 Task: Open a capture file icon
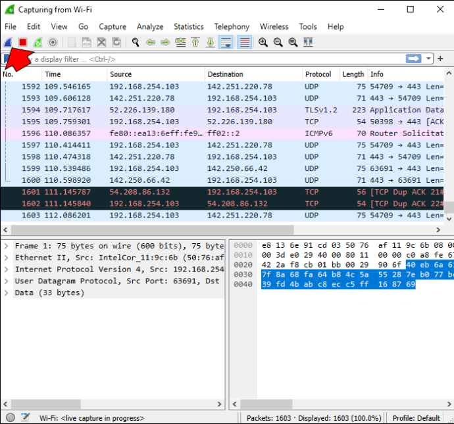tap(72, 43)
